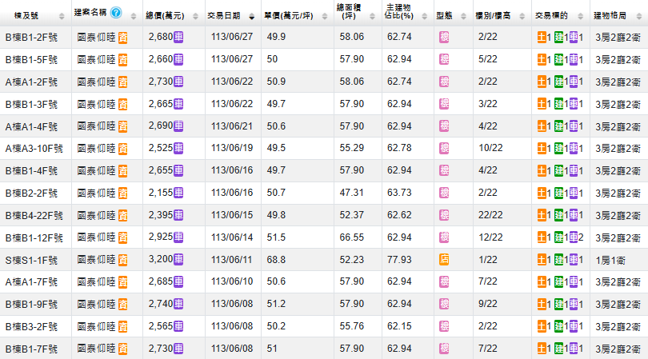Click orange 店 type icon in S棟S1-1F號 row
This screenshot has height=359, width=648.
tap(444, 260)
